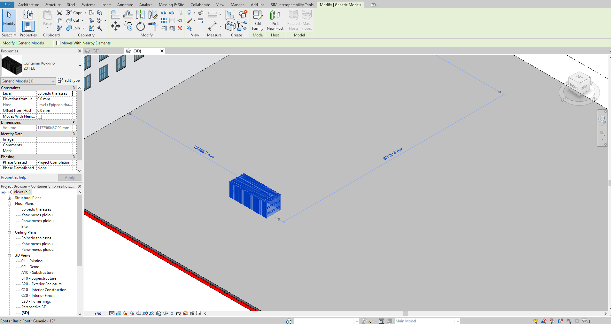Enable Moves With Nearby Elements checkbox
This screenshot has height=324, width=611.
click(58, 43)
